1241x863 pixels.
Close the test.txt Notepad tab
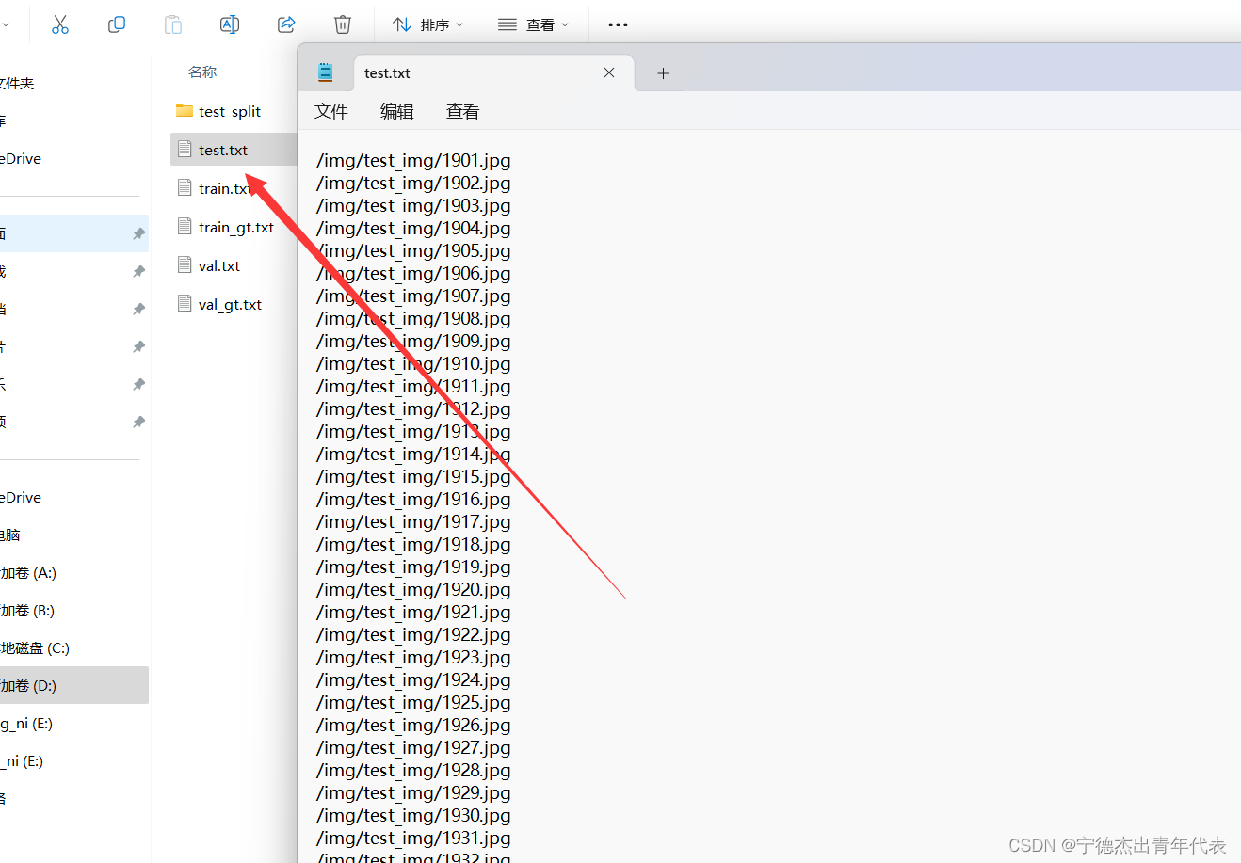pos(609,72)
